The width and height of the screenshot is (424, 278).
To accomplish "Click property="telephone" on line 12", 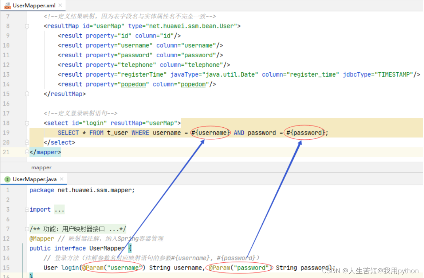I will tap(121, 65).
